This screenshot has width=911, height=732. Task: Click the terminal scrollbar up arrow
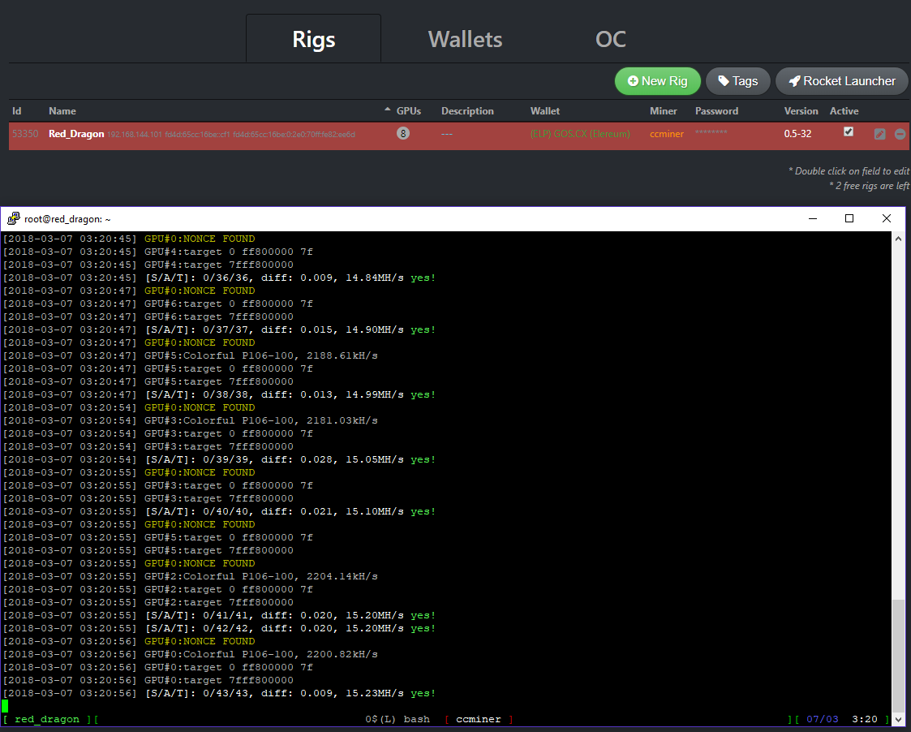[898, 239]
